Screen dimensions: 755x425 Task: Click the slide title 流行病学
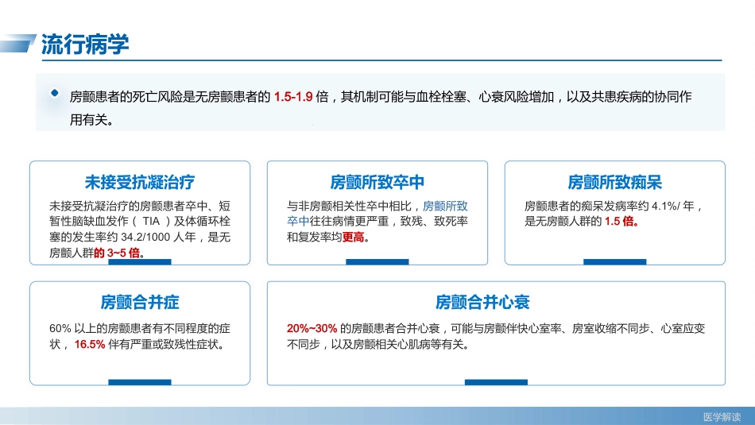tap(85, 44)
